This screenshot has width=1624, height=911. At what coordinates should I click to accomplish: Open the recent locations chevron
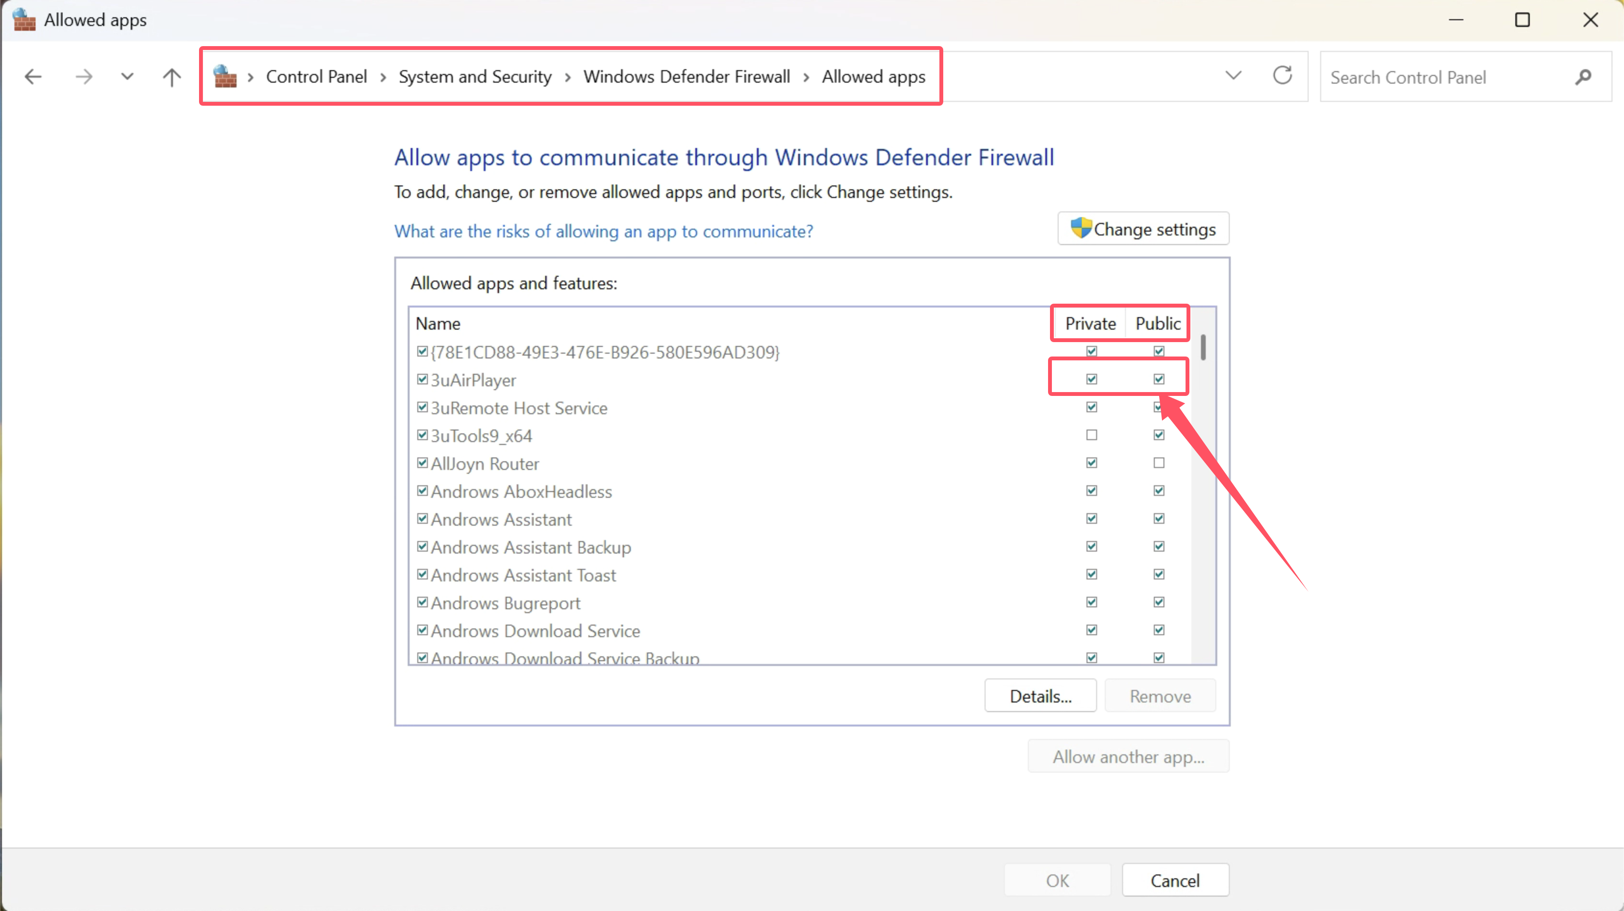click(x=127, y=77)
